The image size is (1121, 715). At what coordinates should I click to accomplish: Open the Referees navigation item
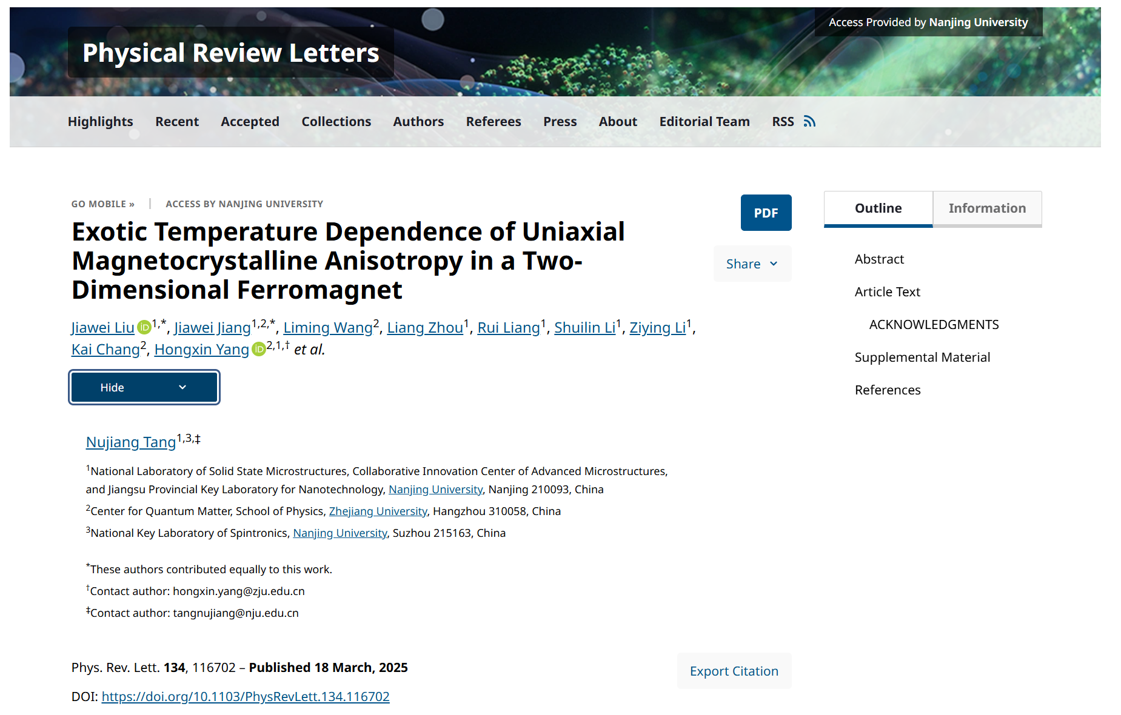point(493,122)
